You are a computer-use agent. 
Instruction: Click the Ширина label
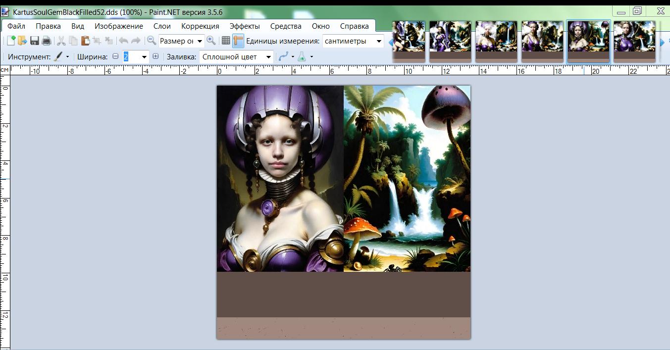93,57
